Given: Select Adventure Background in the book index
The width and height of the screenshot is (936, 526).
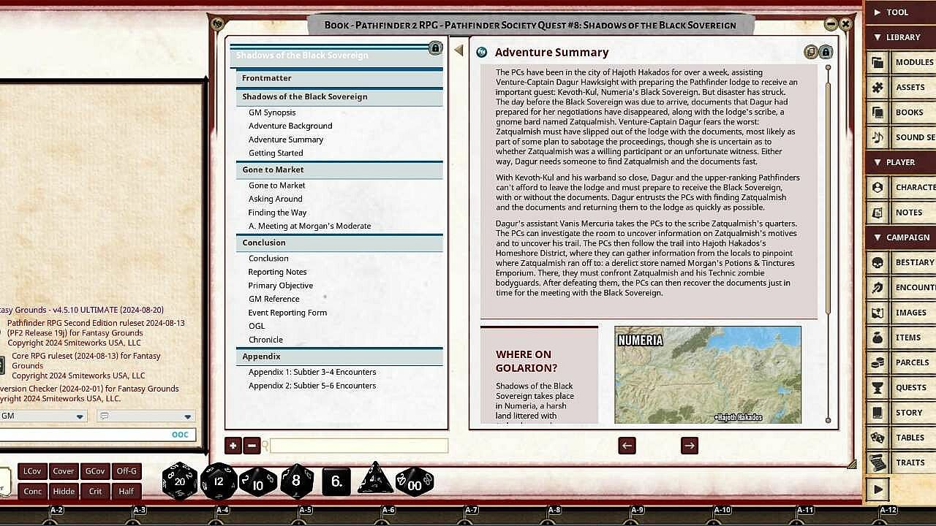Looking at the screenshot, I should [x=290, y=126].
